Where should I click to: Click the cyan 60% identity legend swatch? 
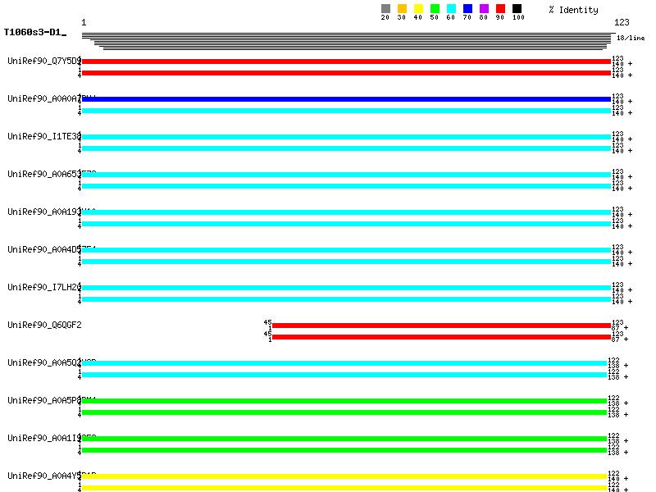(x=451, y=9)
